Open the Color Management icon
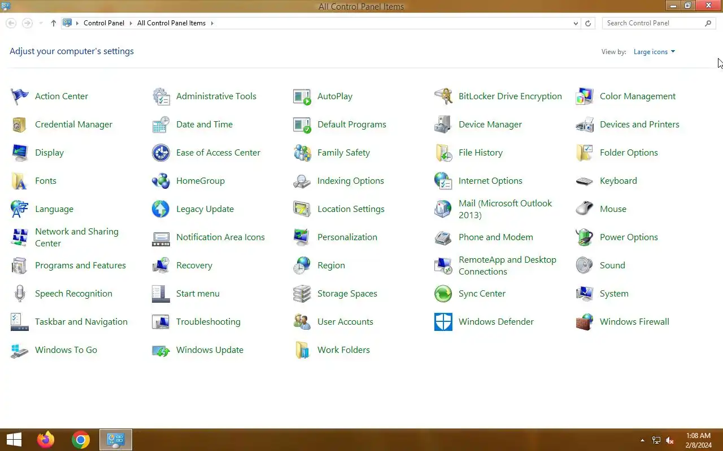Viewport: 723px width, 451px height. coord(585,96)
